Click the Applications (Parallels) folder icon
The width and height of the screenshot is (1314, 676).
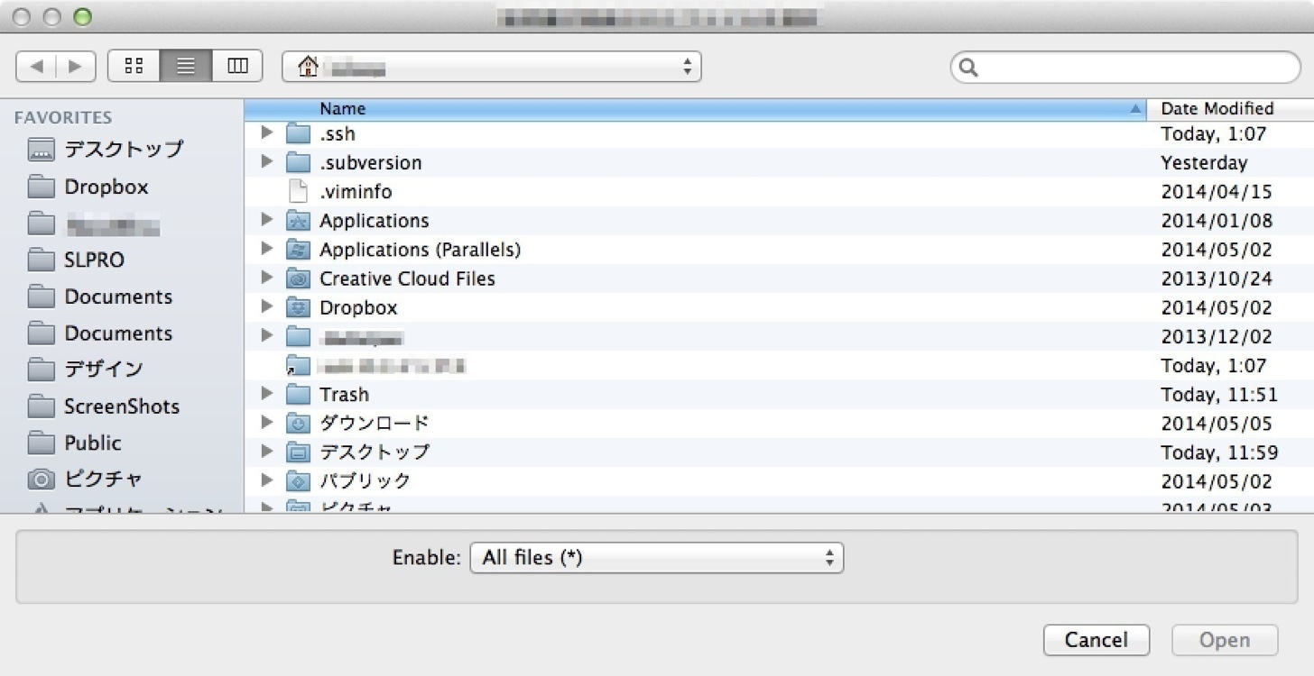coord(298,250)
